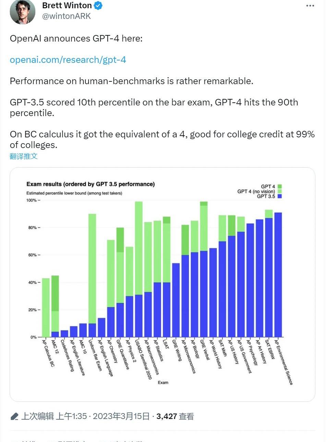Follow the openai.com/research/gpt-4 link
Image resolution: width=326 pixels, height=442 pixels.
pyautogui.click(x=68, y=60)
